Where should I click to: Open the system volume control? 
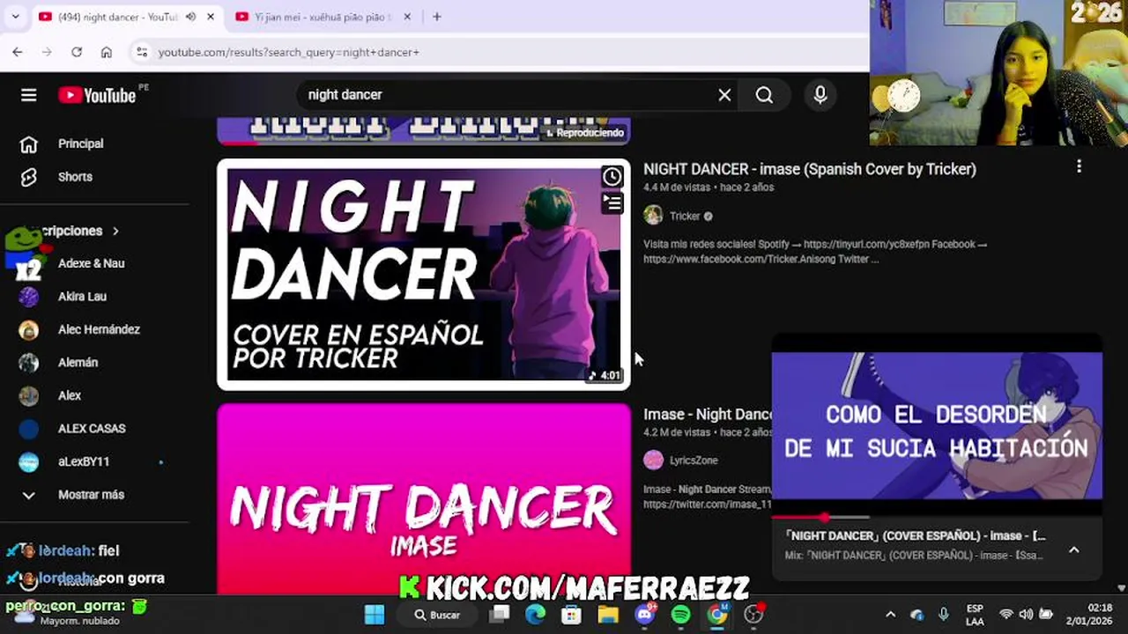point(1026,615)
